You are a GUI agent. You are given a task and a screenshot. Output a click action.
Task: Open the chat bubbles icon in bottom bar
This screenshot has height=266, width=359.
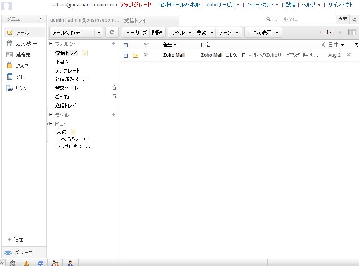click(41, 263)
